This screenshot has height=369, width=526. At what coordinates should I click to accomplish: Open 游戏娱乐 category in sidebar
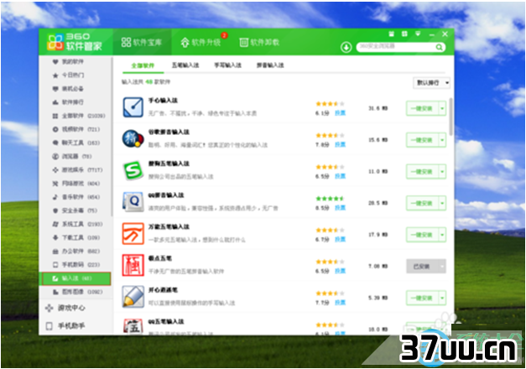click(77, 169)
